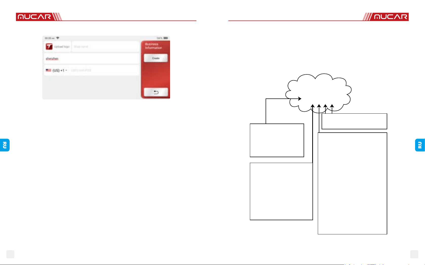Select the shenzhen address field

click(91, 58)
